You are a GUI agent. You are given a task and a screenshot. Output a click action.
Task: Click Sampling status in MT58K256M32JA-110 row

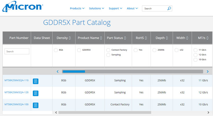pos(120,81)
